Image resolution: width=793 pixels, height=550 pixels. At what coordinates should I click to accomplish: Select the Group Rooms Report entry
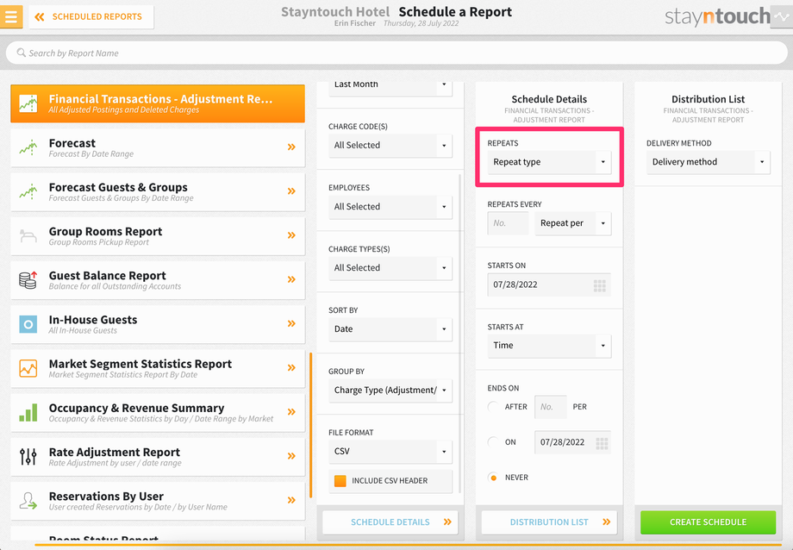coord(158,235)
